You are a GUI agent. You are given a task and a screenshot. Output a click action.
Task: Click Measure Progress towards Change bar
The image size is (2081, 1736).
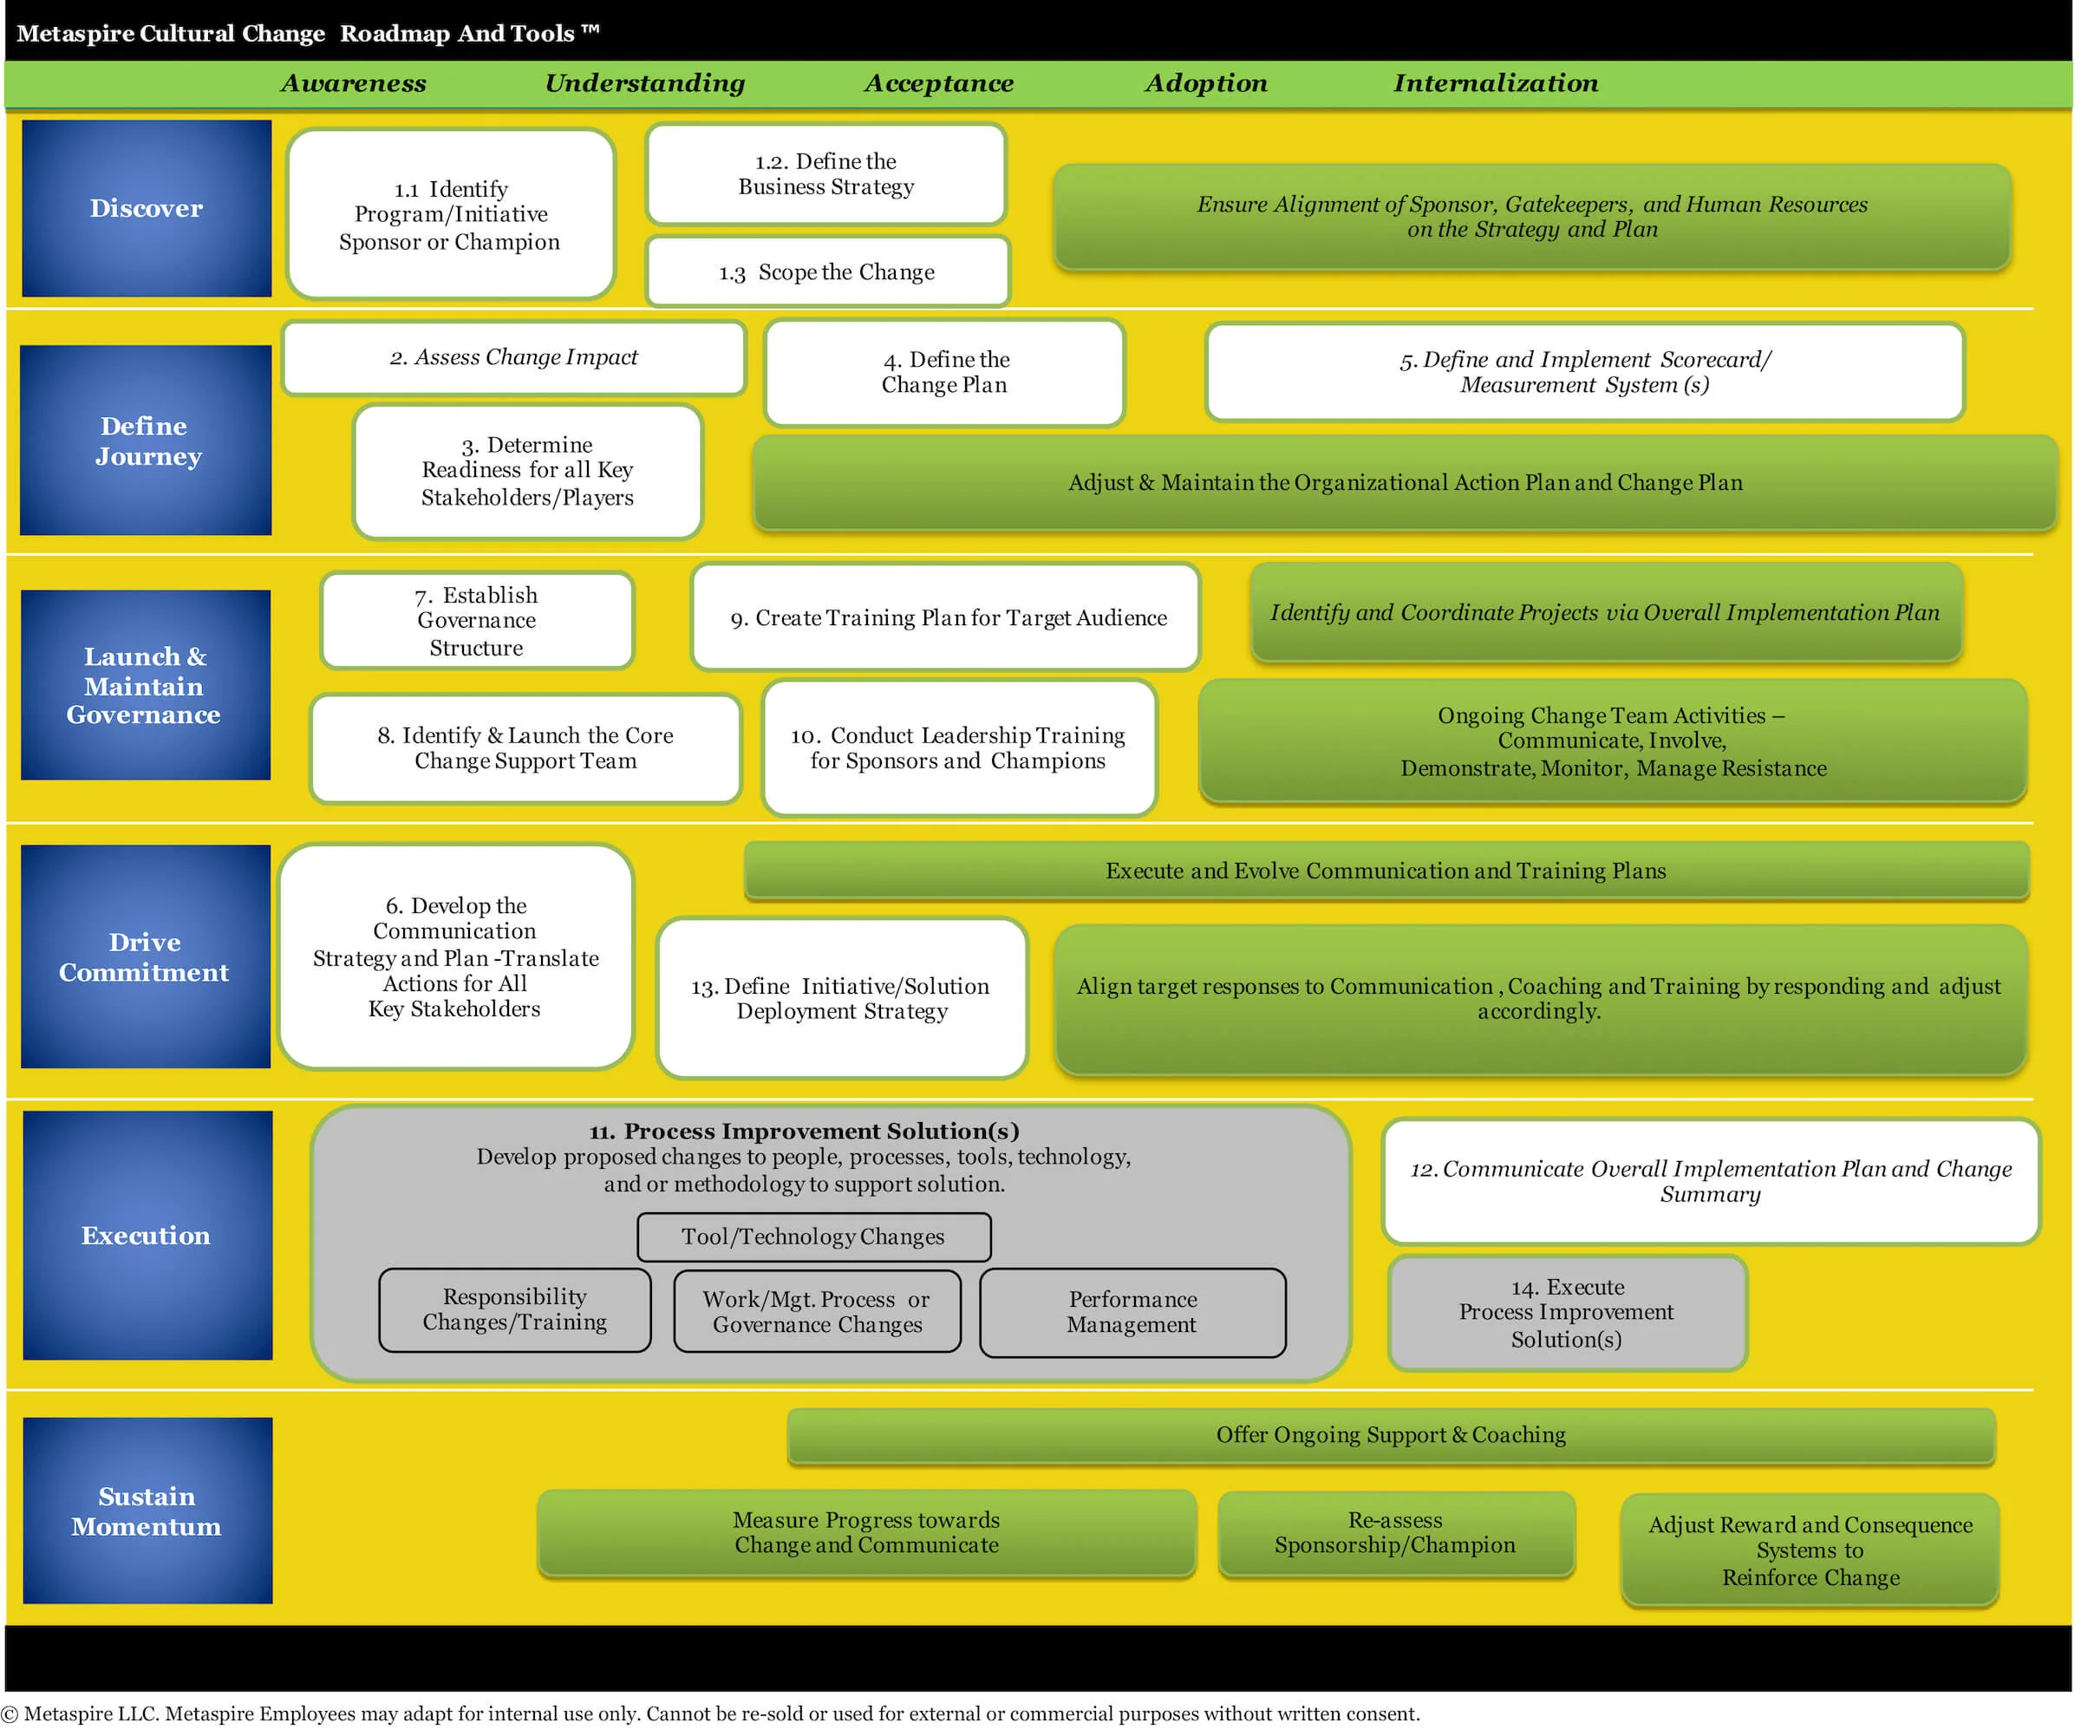pyautogui.click(x=867, y=1532)
